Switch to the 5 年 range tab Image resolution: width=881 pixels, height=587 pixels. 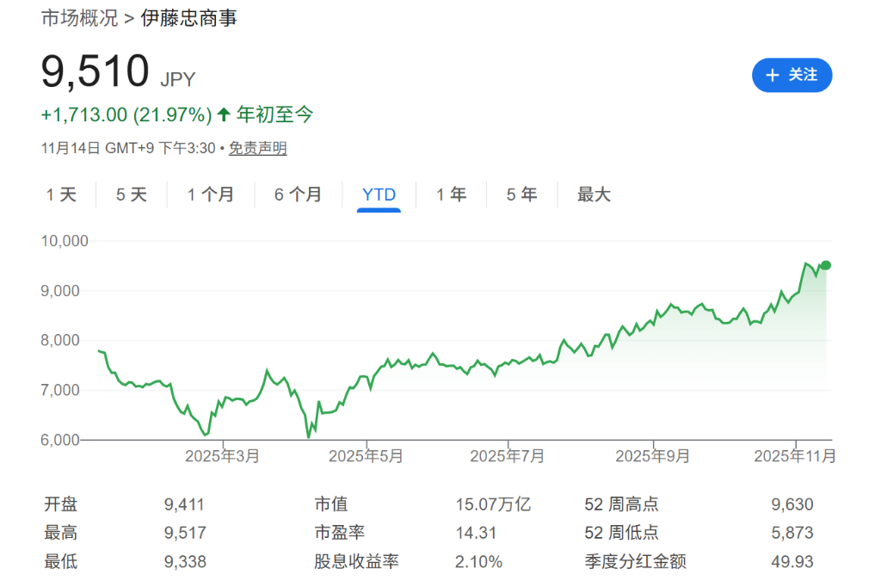click(x=521, y=195)
